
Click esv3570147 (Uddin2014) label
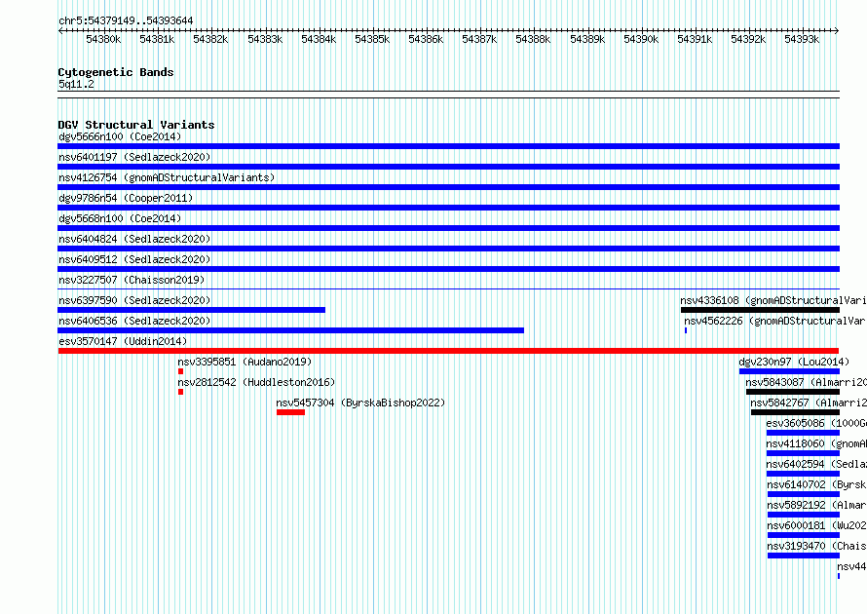123,341
